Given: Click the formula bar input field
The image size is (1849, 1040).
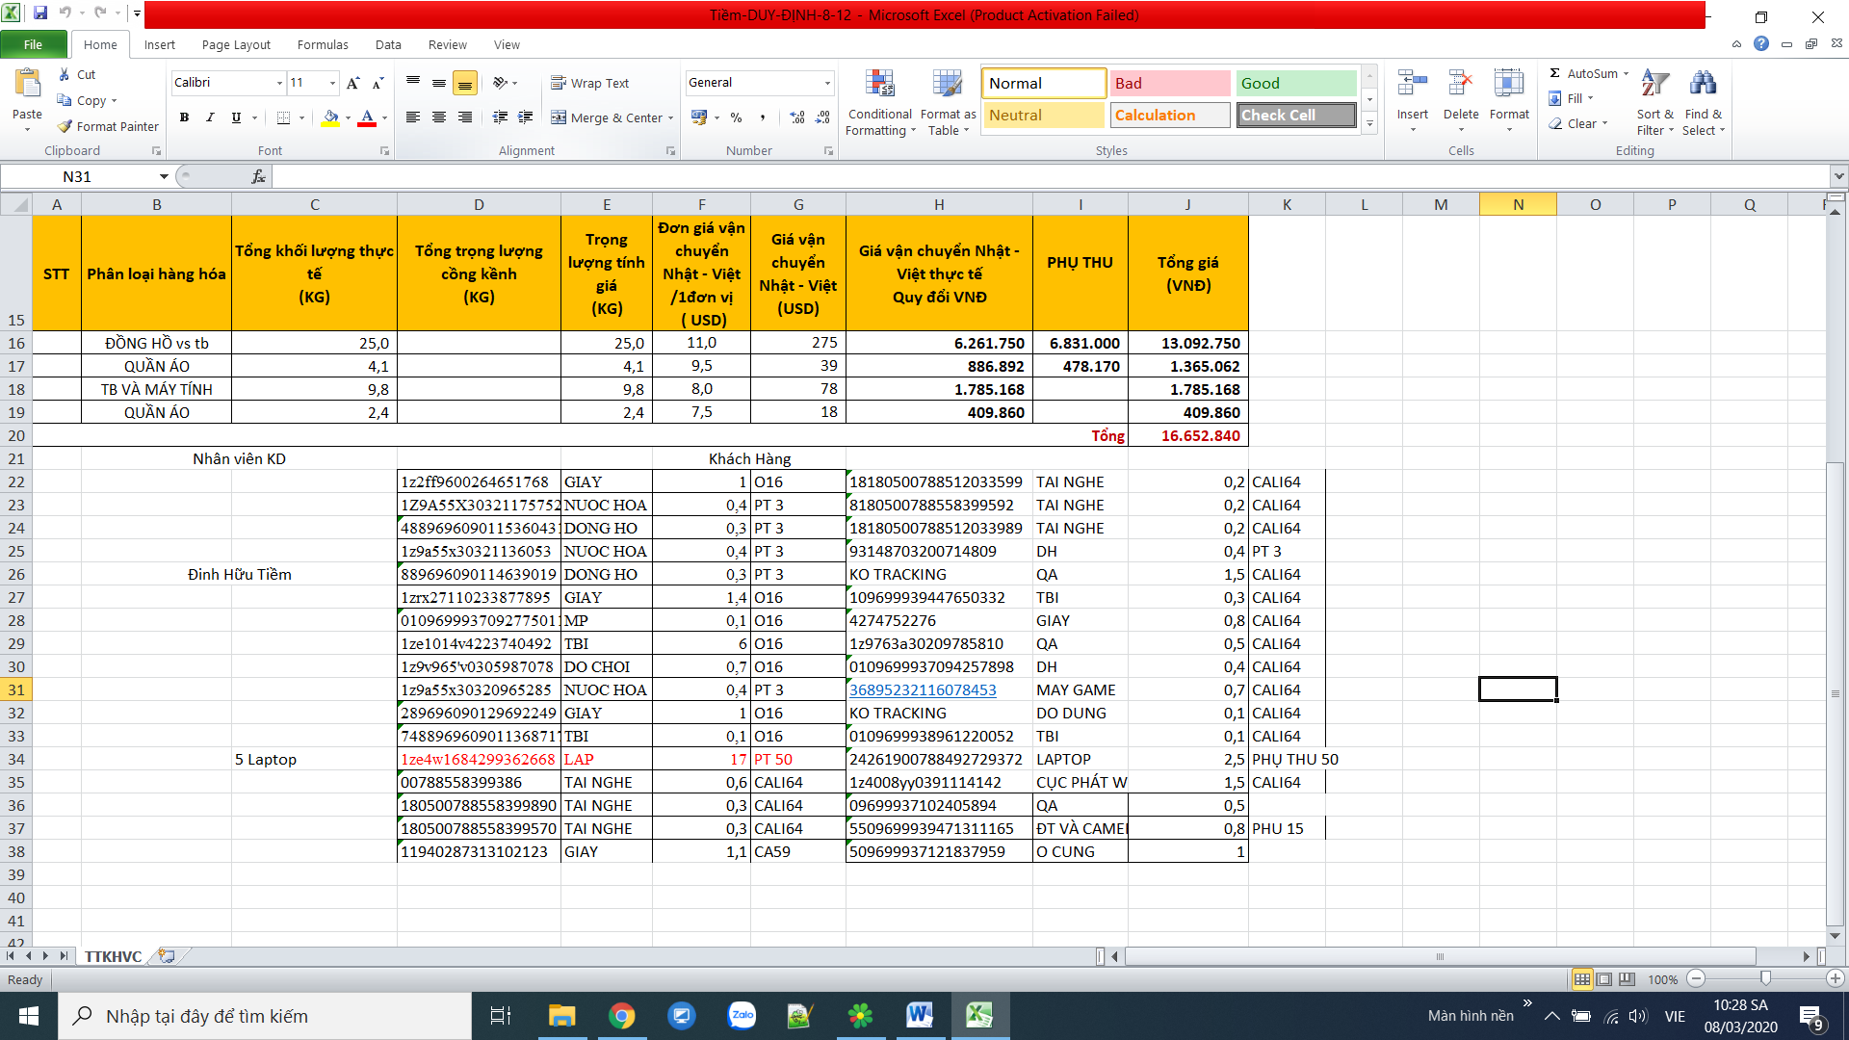Looking at the screenshot, I should [1051, 176].
